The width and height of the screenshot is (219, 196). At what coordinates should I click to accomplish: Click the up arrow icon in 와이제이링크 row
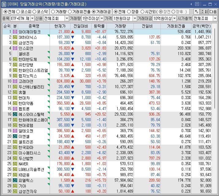73,32
